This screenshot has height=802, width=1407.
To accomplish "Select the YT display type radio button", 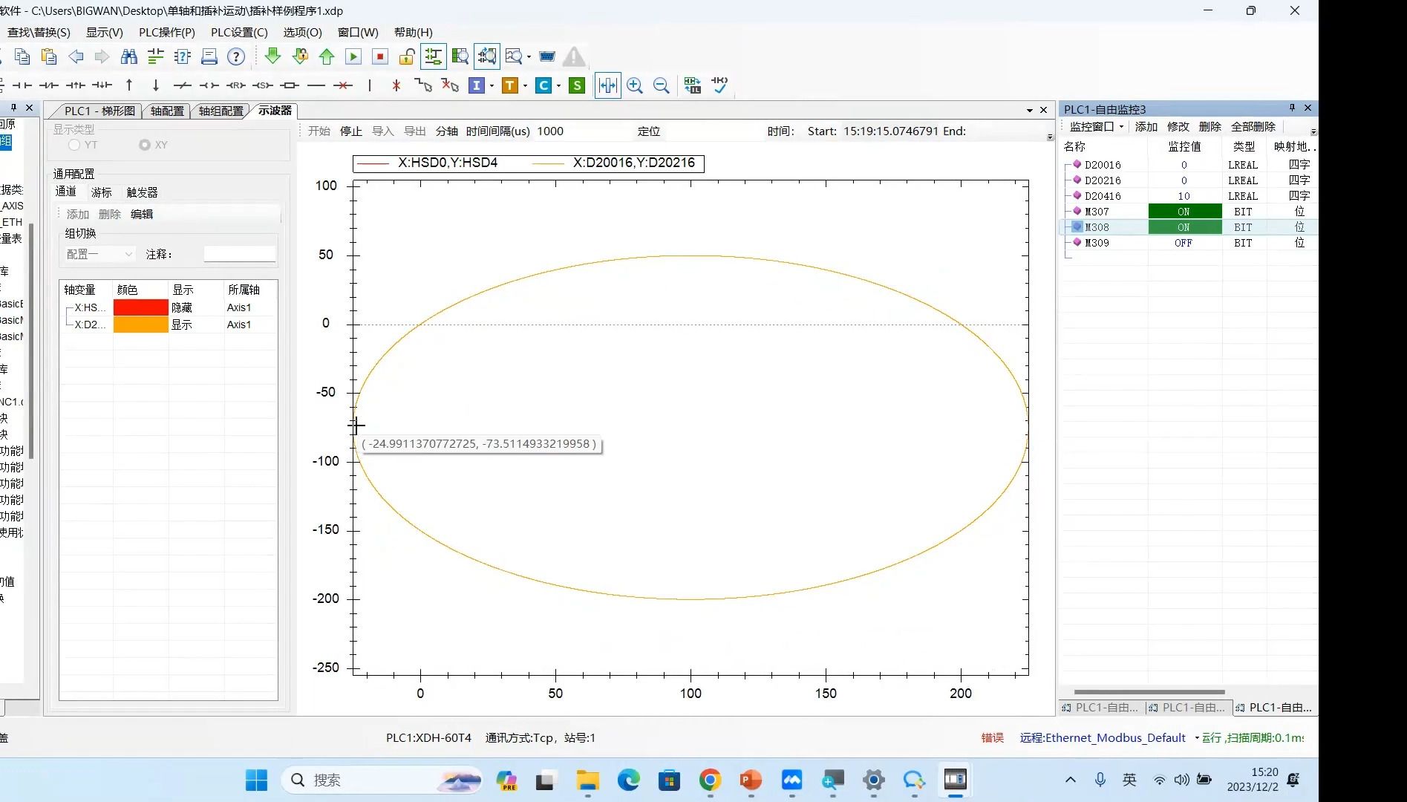I will [x=74, y=145].
